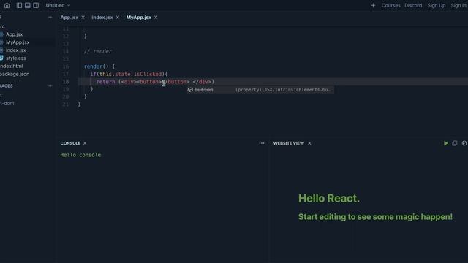The width and height of the screenshot is (468, 263).
Task: Open MyApp.jsx in the file tree
Action: tap(18, 42)
